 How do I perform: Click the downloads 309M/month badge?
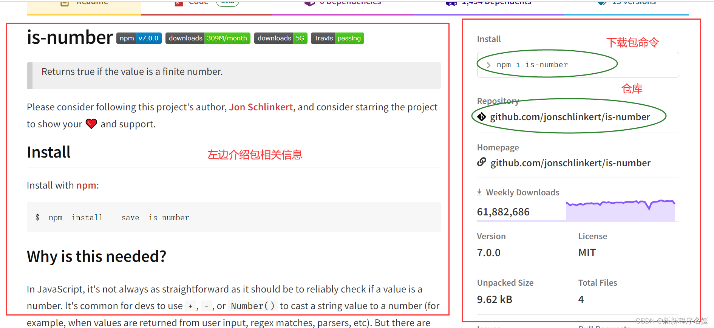pyautogui.click(x=208, y=38)
